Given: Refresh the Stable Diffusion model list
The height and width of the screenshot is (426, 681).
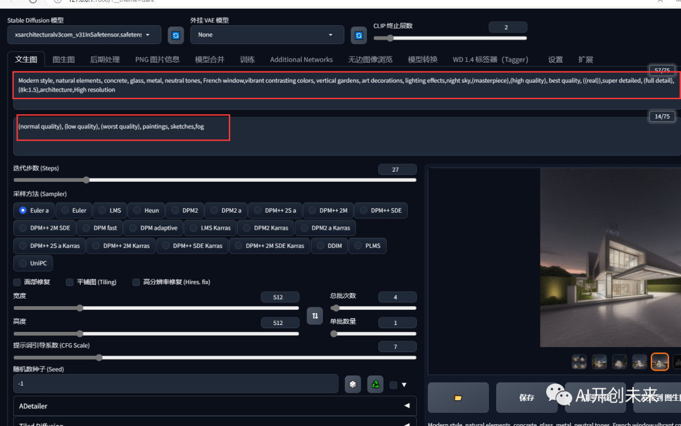Looking at the screenshot, I should click(x=175, y=35).
